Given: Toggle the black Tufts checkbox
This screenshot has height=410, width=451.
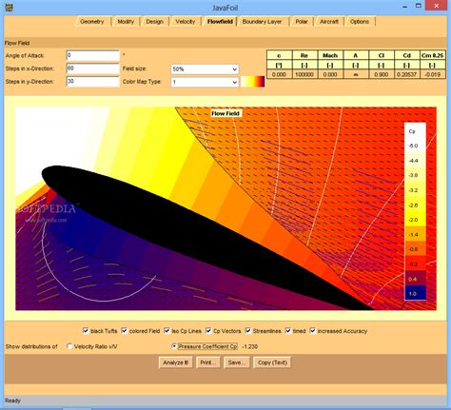Looking at the screenshot, I should click(86, 331).
